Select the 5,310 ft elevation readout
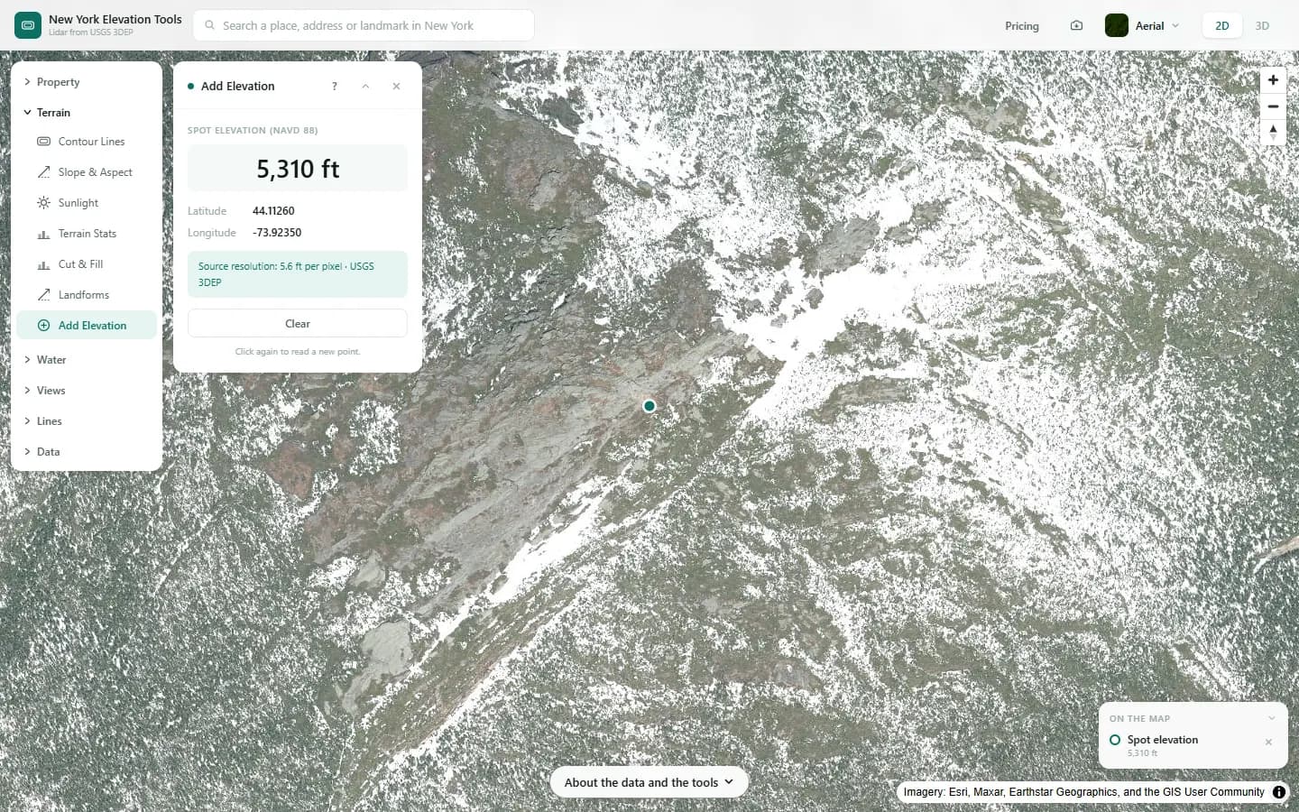 click(x=298, y=169)
